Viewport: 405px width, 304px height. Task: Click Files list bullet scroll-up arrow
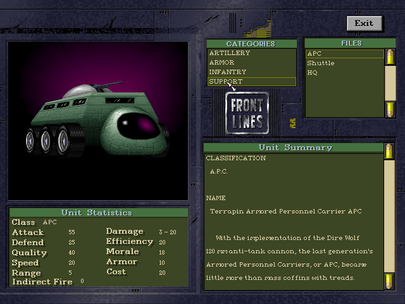tap(390, 57)
